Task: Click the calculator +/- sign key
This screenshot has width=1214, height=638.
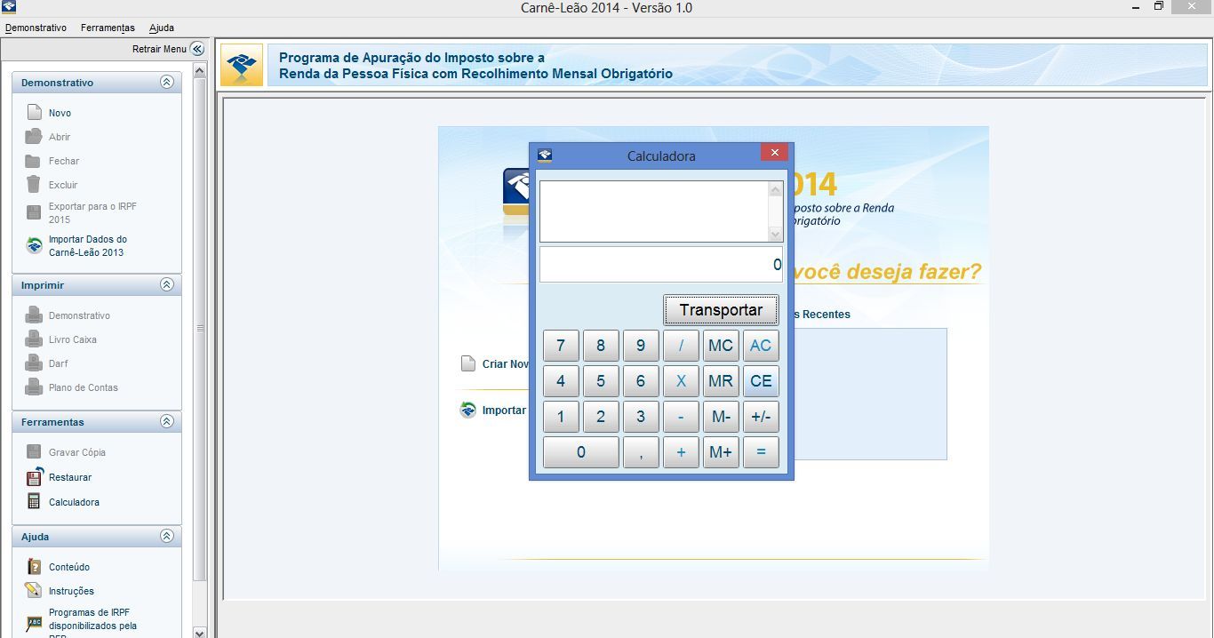Action: tap(761, 417)
